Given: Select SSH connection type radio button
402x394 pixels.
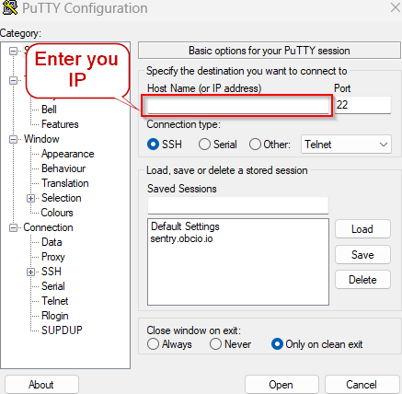Looking at the screenshot, I should tap(153, 145).
